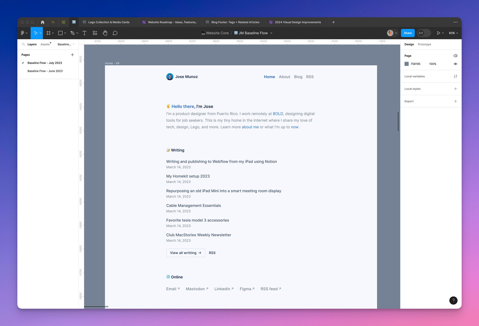Viewport: 479px width, 326px height.
Task: Open the main Figma menu chevron
Action: [x=26, y=33]
